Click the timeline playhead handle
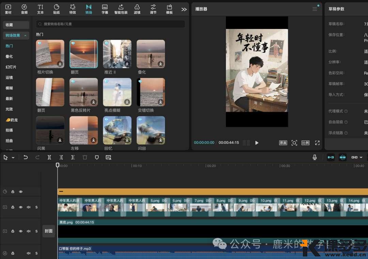This screenshot has width=368, height=259. coord(58,165)
